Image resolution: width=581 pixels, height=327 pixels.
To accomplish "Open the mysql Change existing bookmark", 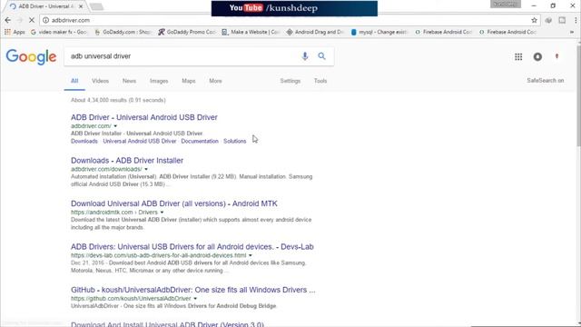I will (x=379, y=33).
